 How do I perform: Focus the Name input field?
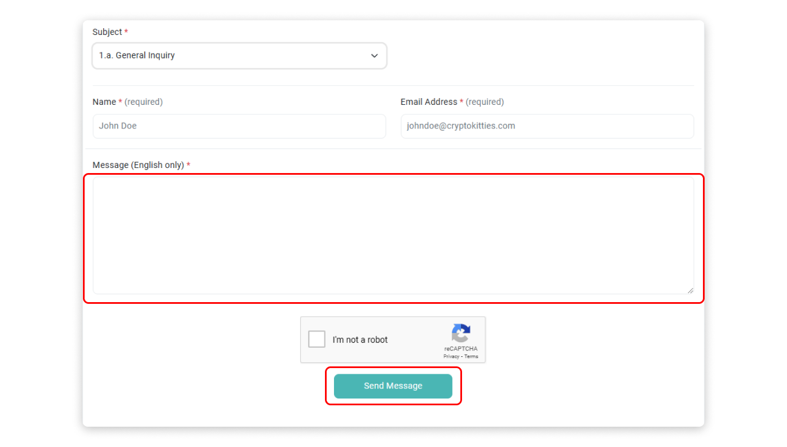tap(239, 126)
